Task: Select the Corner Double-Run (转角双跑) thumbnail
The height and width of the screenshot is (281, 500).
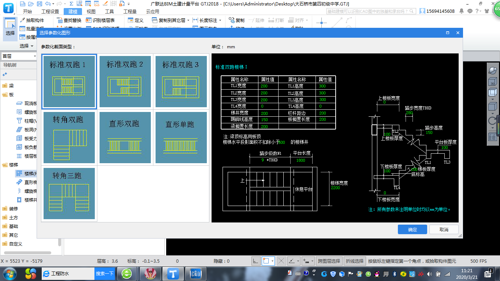Action: pyautogui.click(x=69, y=138)
